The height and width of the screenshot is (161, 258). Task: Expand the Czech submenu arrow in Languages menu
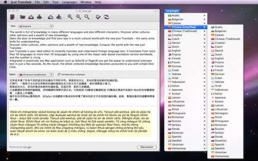205,39
